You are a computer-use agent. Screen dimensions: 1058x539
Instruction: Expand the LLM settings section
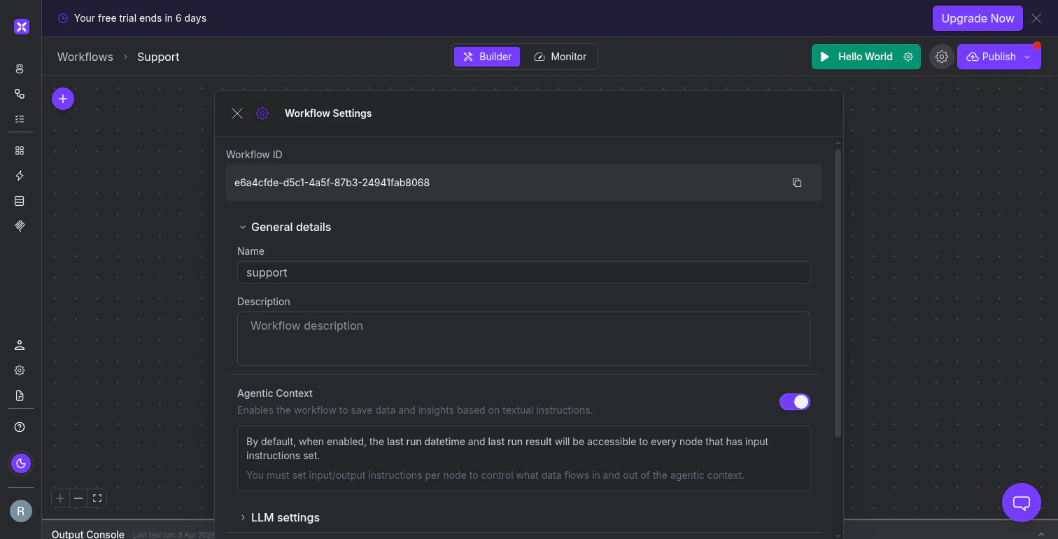(x=280, y=517)
